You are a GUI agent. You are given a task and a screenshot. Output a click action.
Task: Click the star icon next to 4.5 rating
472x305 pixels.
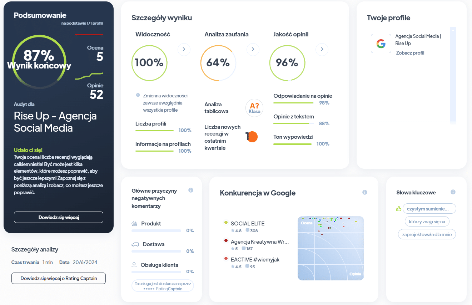(x=233, y=266)
